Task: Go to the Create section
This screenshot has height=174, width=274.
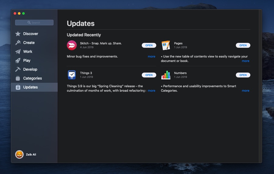Action: point(34,43)
